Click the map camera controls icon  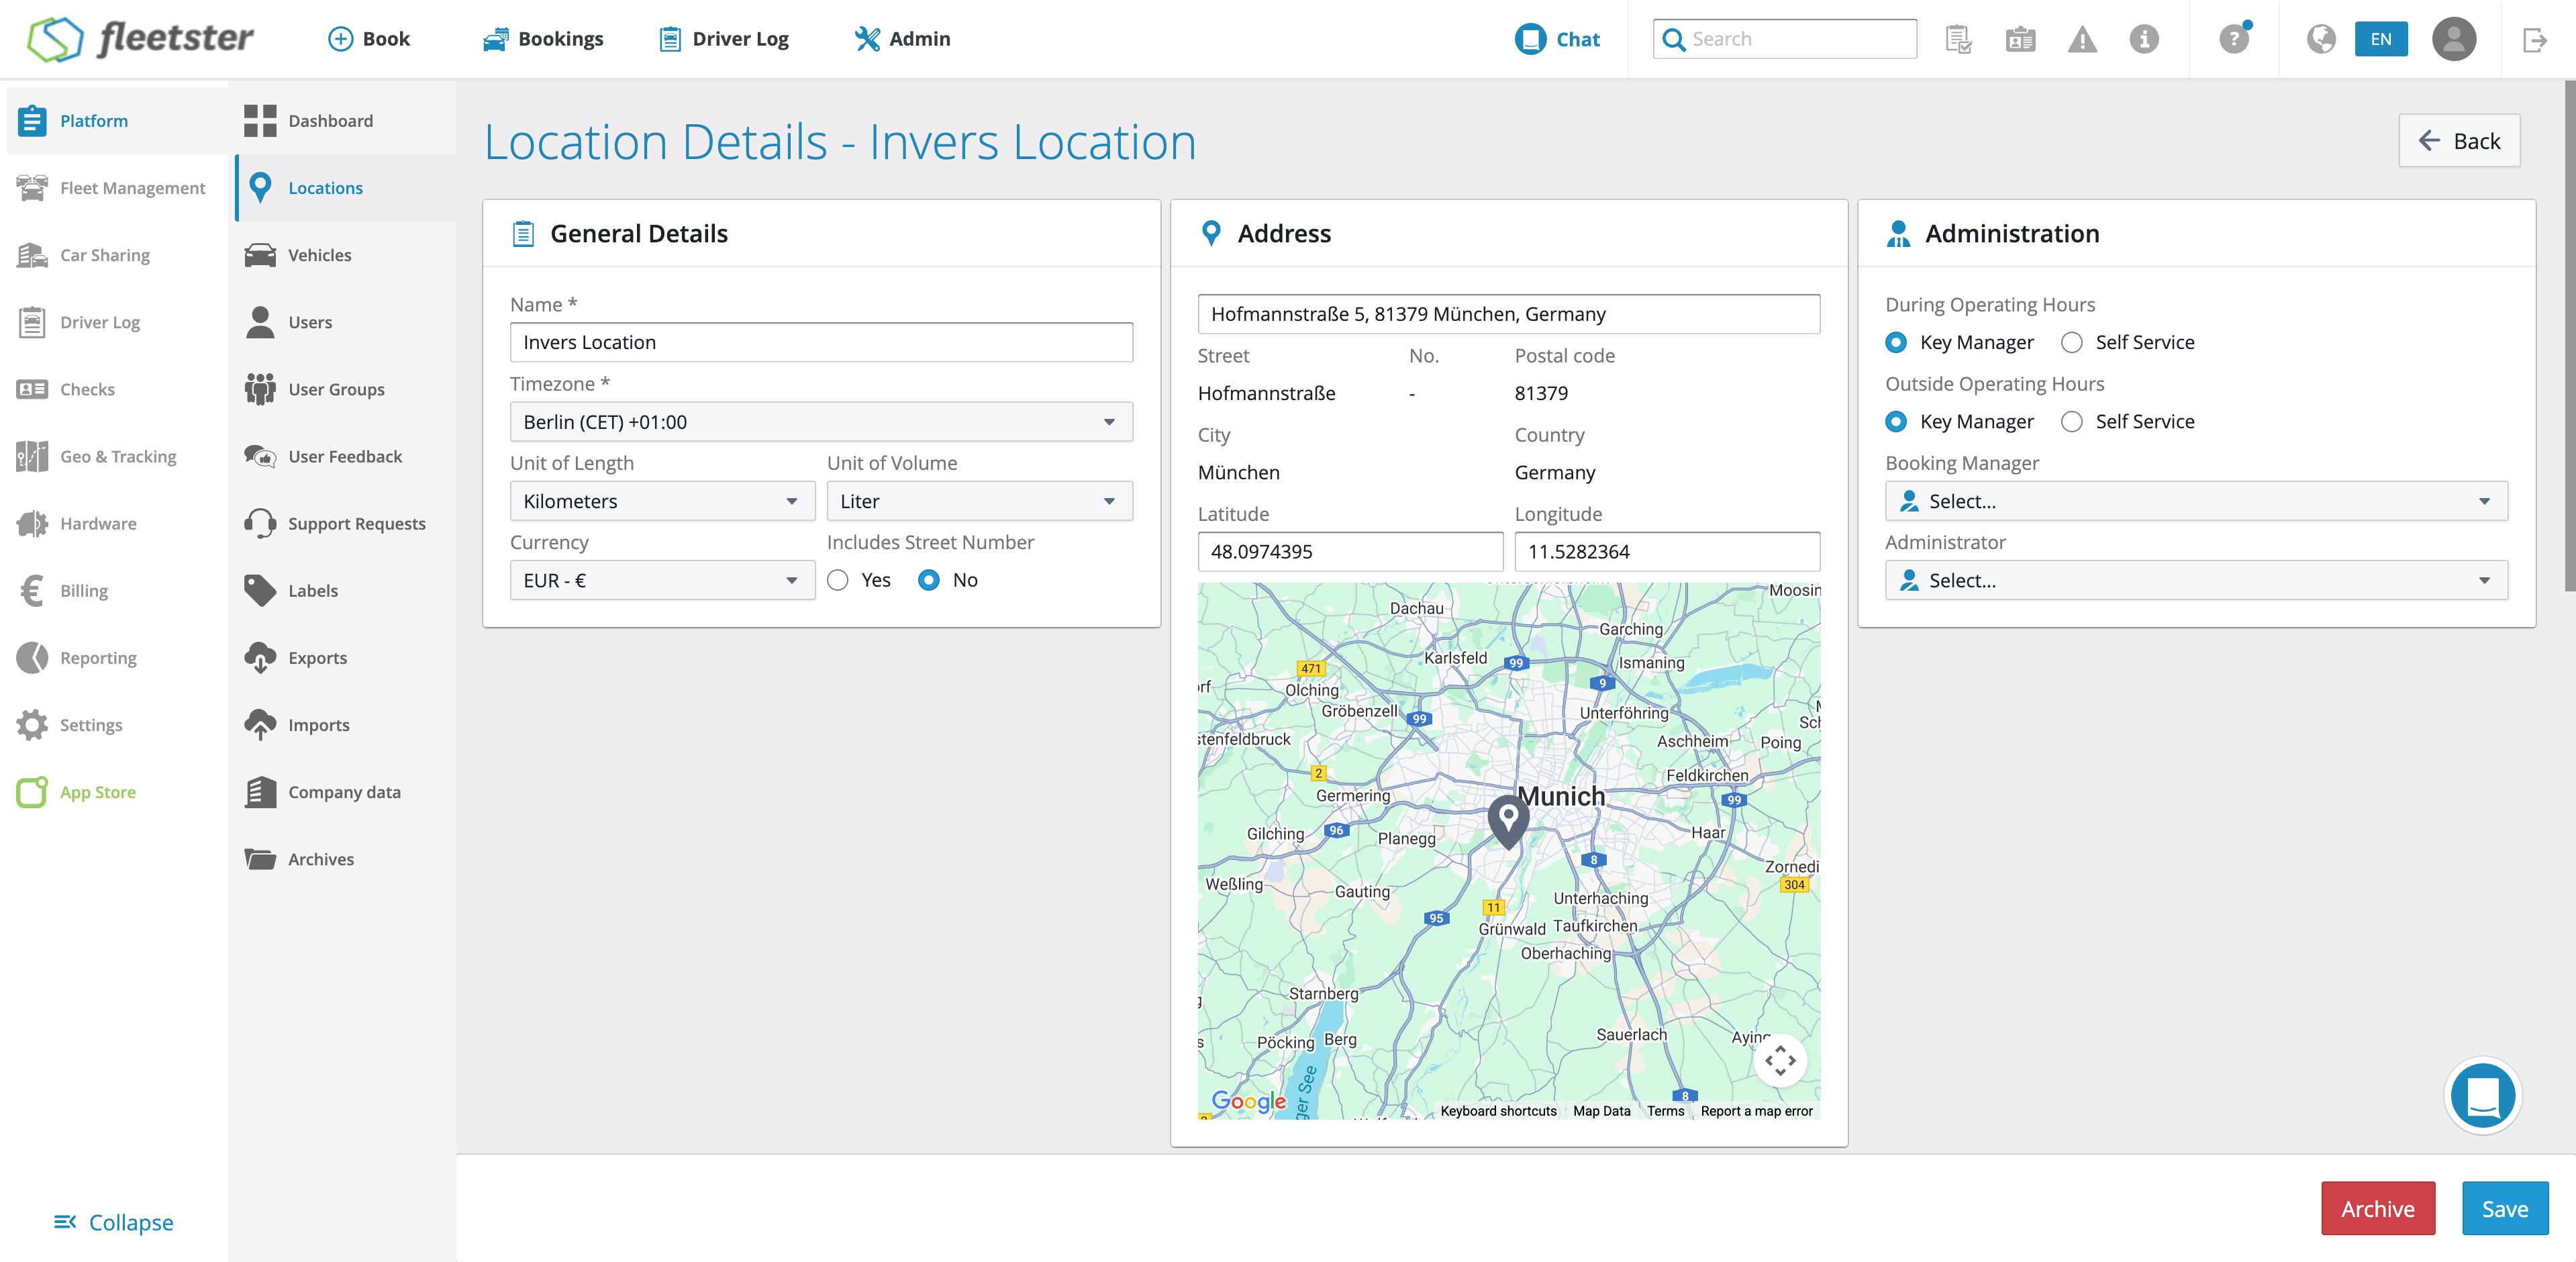1780,1060
